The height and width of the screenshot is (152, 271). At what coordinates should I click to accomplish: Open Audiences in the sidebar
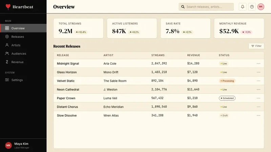tap(23, 53)
